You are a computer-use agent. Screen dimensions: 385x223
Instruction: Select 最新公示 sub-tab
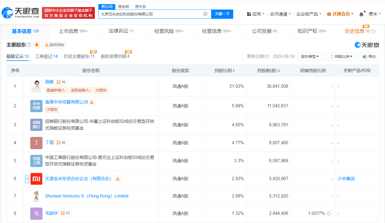pyautogui.click(x=18, y=56)
